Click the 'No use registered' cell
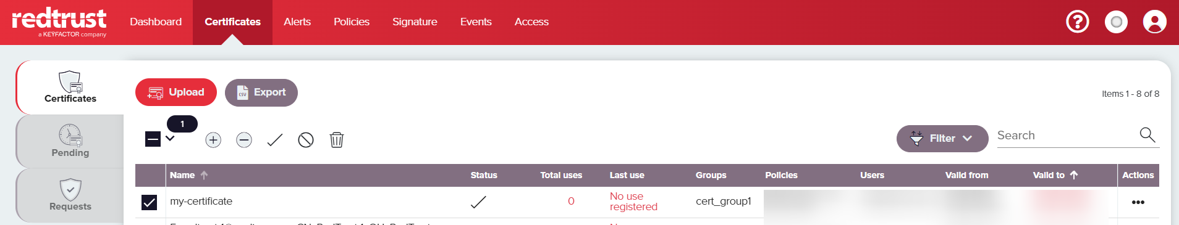This screenshot has height=225, width=1179. click(x=634, y=202)
